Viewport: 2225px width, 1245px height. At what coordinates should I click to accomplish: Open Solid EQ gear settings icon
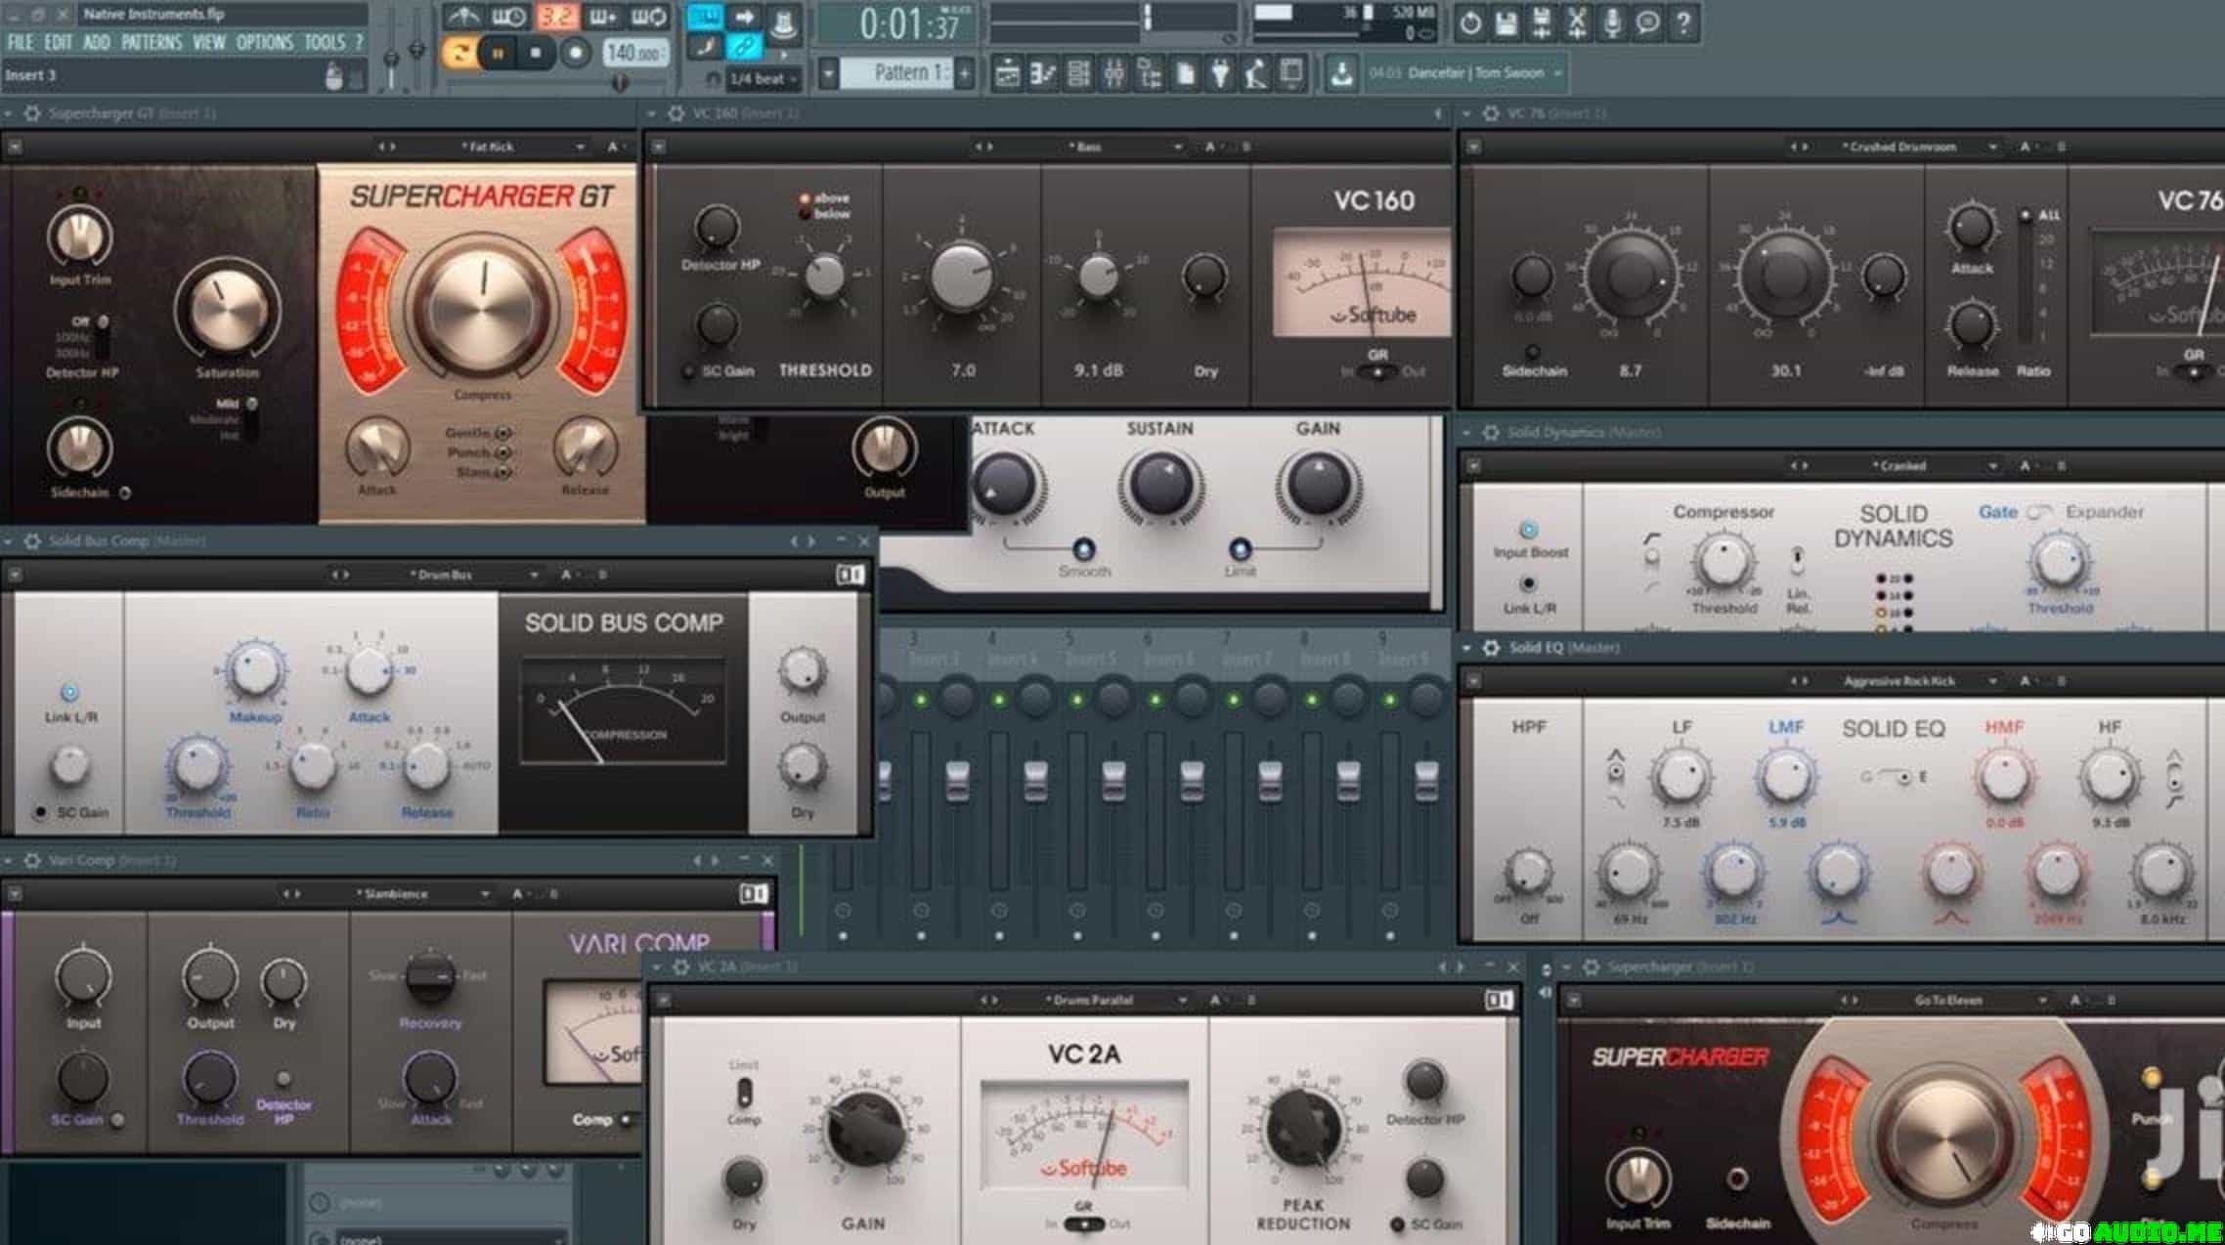pyautogui.click(x=1491, y=647)
